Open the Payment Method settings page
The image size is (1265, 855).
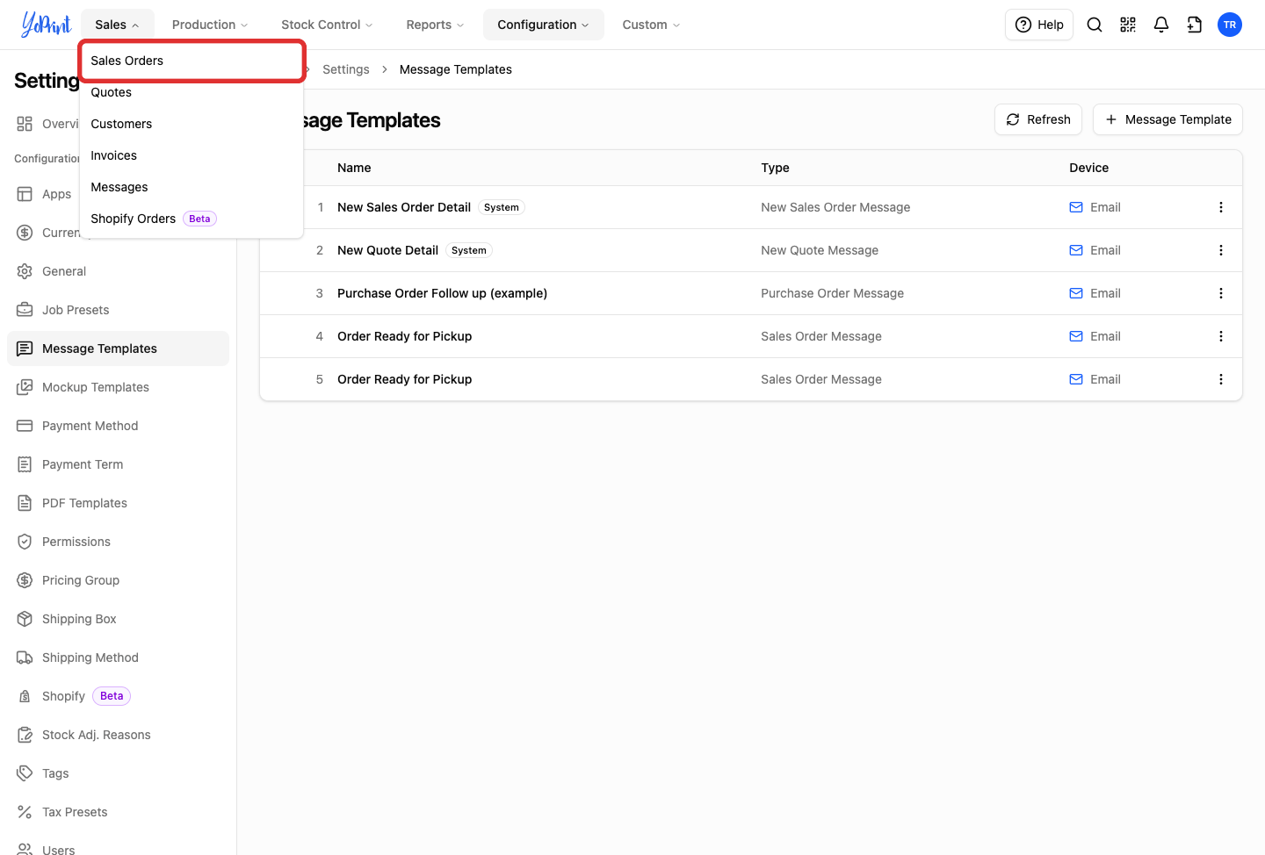tap(118, 426)
